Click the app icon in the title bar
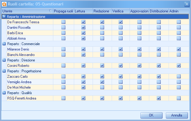 click(x=5, y=4)
